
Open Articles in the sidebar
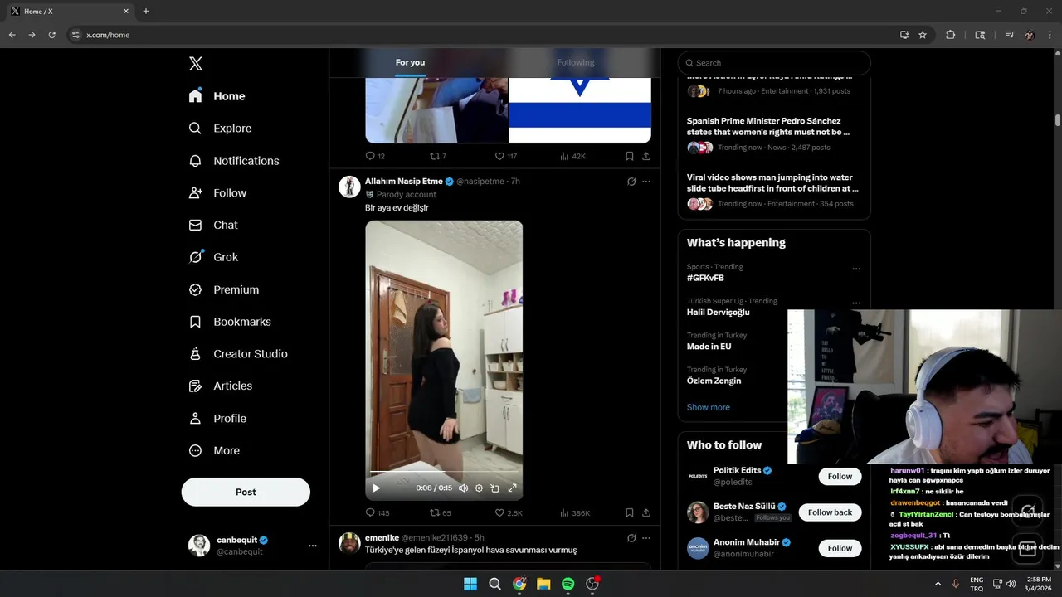tap(220, 386)
